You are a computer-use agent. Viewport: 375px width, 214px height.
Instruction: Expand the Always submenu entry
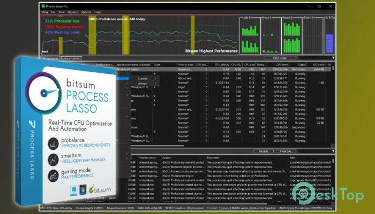pos(145,83)
